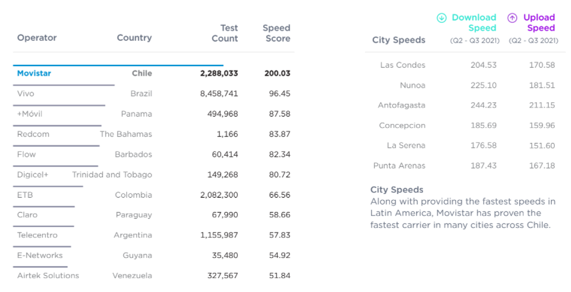Click the Redcom operator entry
Viewport: 571px width, 292px height.
[33, 134]
